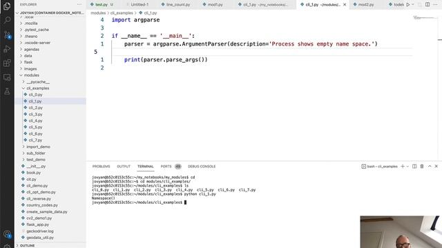Screen dimensions: 442x248
Task: Place cursor on the print(parser.parse_args()) line
Action: [x=166, y=60]
